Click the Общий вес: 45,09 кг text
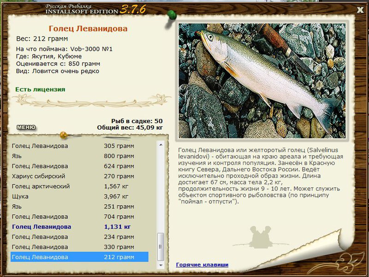369x277 pixels. click(130, 128)
